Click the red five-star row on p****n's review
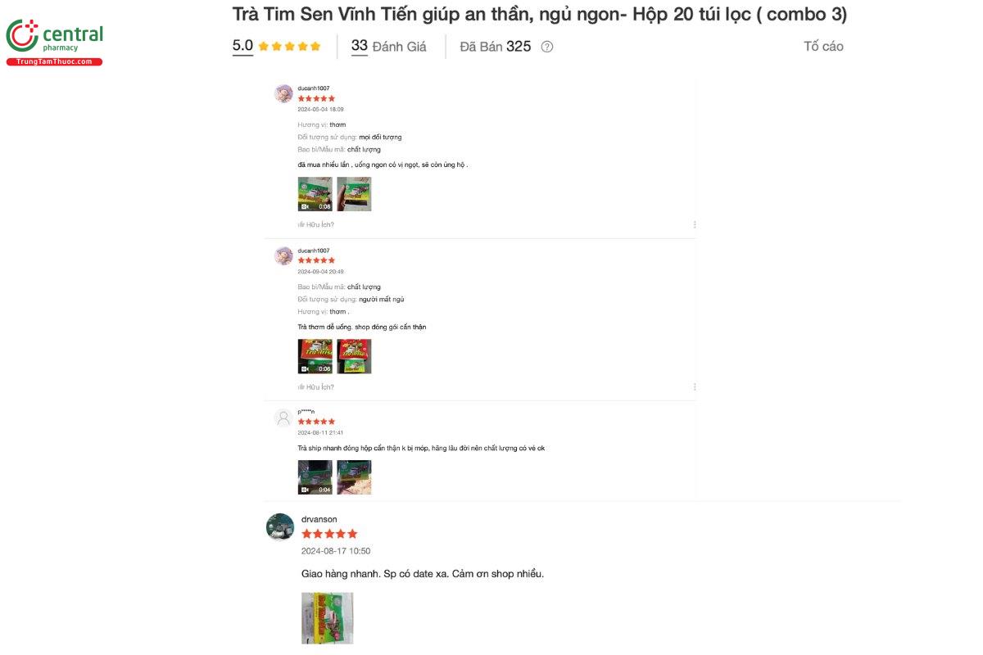 coord(315,421)
